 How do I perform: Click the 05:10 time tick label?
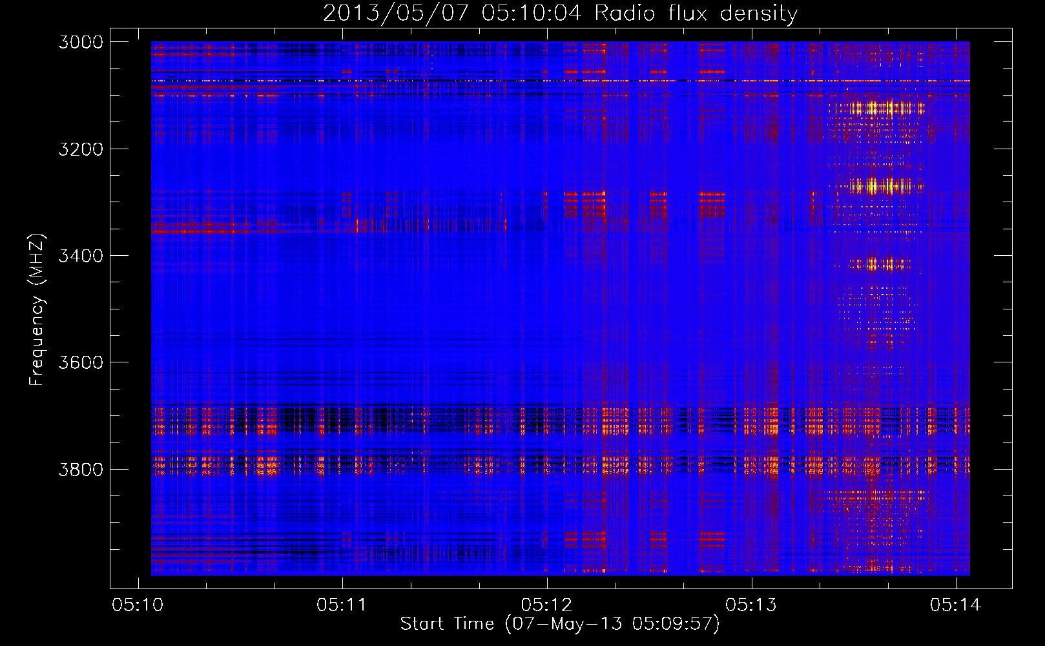tap(138, 605)
